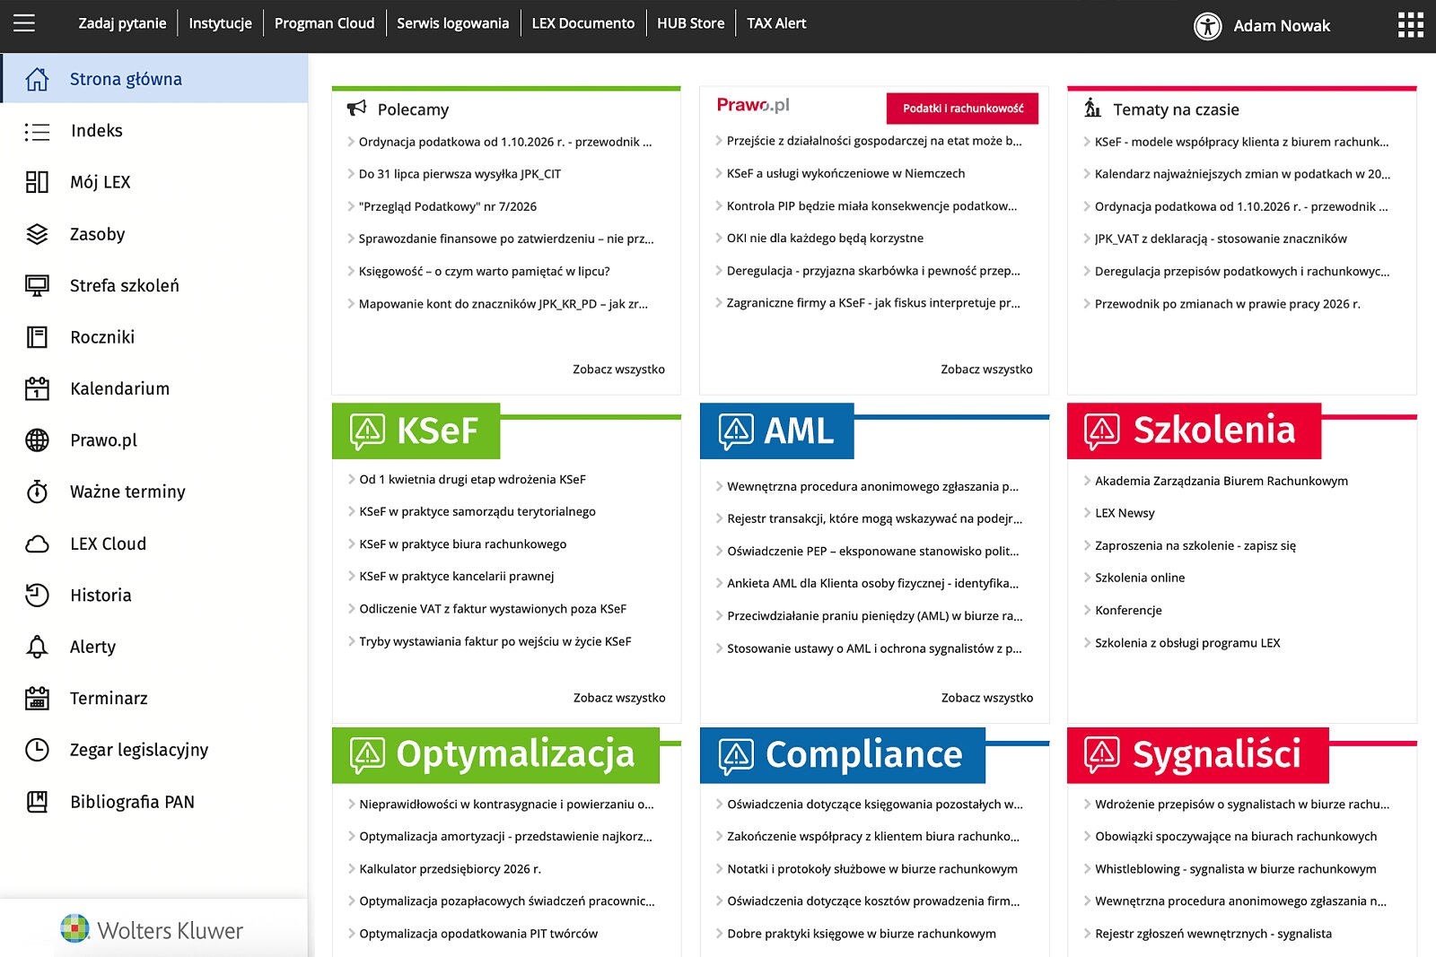The image size is (1436, 957).
Task: Open 'KSeF a usługi wykończeniowe w Niemczech'
Action: tap(846, 173)
